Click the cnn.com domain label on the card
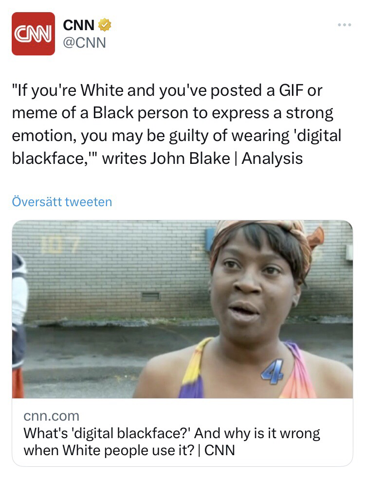Image resolution: width=365 pixels, height=479 pixels. [52, 416]
